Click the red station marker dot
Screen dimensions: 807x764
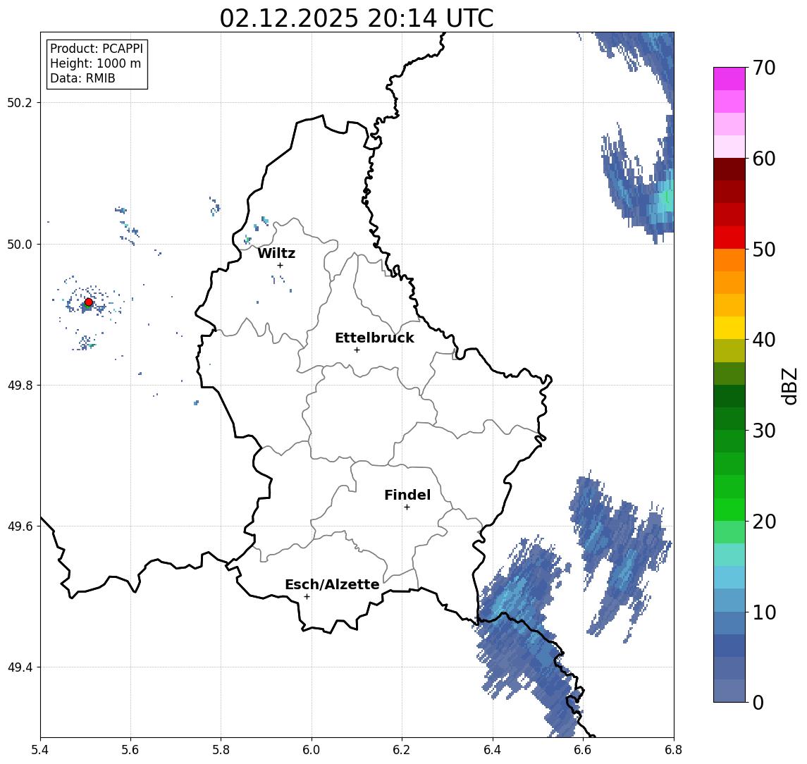pyautogui.click(x=89, y=302)
